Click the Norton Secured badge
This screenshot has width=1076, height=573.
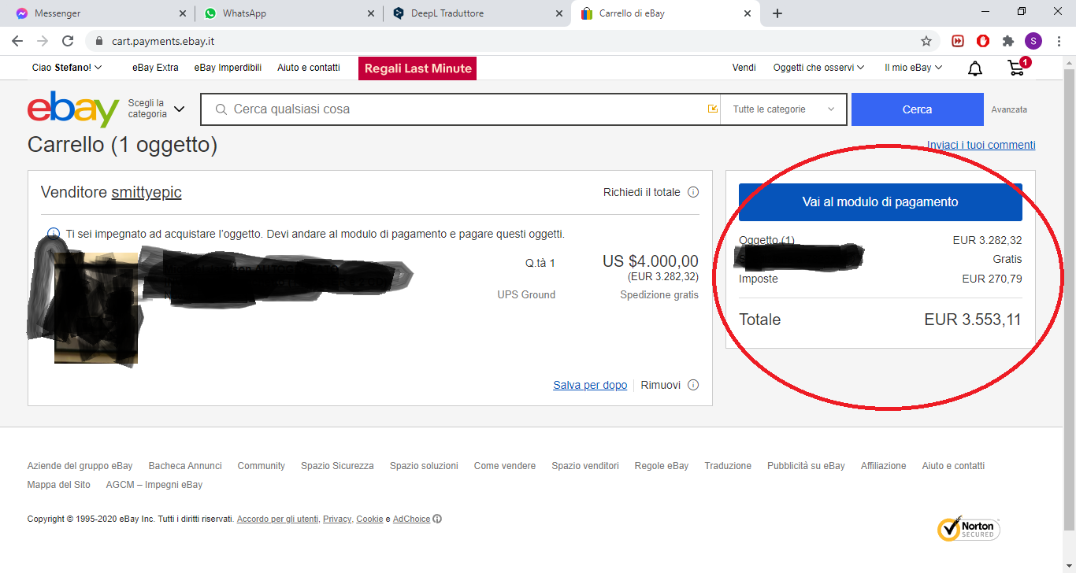[968, 529]
